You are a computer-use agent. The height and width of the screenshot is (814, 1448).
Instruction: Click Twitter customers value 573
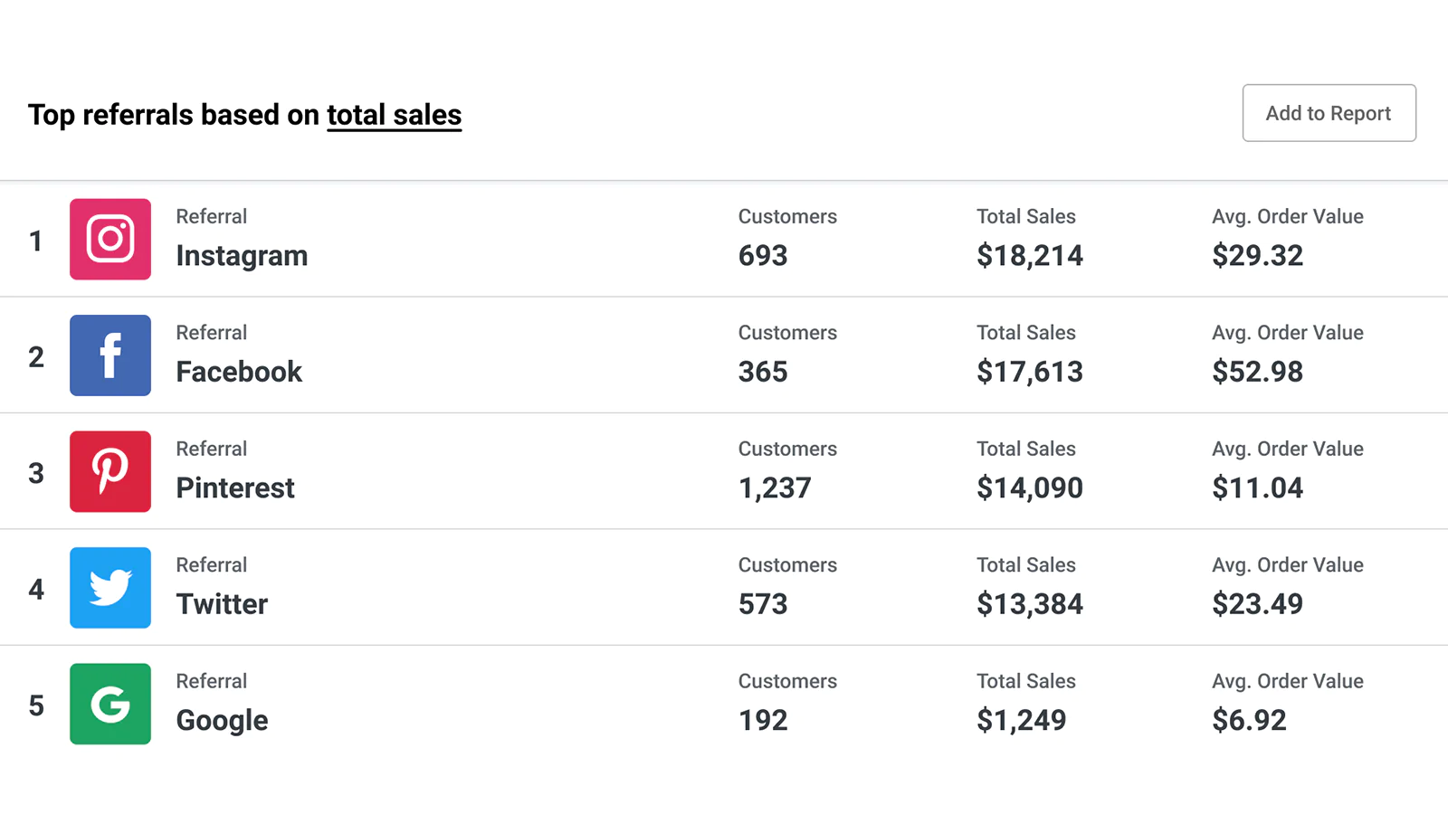763,604
